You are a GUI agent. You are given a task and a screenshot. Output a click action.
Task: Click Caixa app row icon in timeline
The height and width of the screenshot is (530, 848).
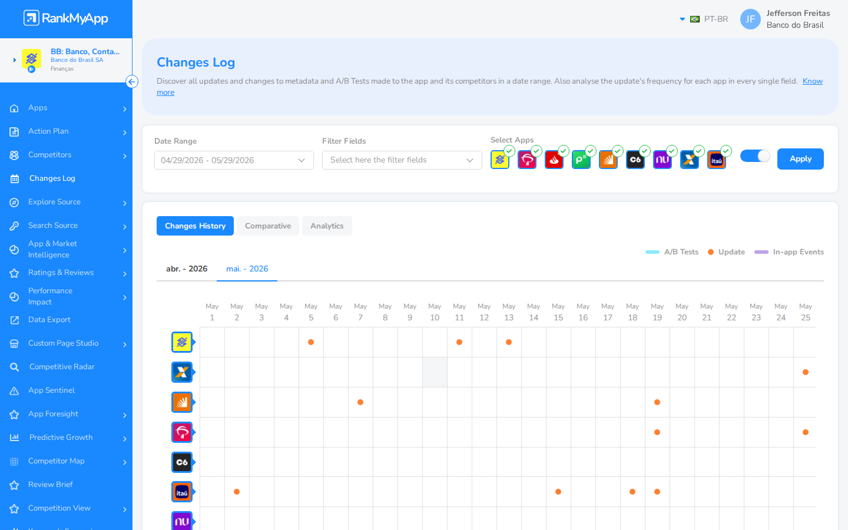[x=182, y=372]
